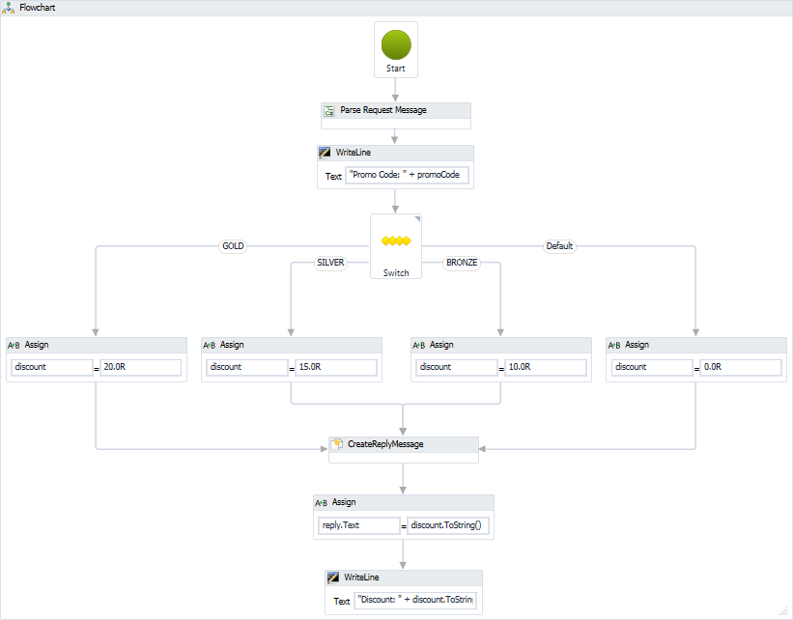Expand the Switch node via its corner triangle
This screenshot has width=793, height=620.
(x=419, y=218)
